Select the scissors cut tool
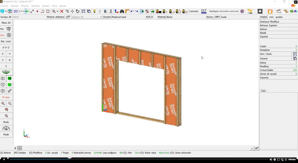298x163 pixels. click(x=111, y=11)
